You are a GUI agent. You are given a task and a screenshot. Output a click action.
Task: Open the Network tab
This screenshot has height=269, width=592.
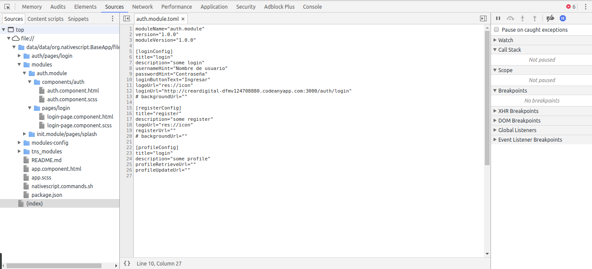point(142,7)
